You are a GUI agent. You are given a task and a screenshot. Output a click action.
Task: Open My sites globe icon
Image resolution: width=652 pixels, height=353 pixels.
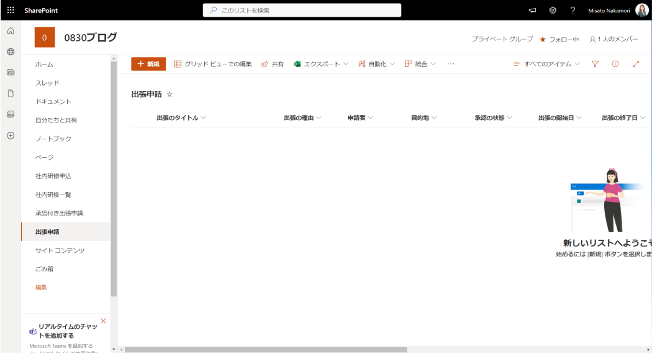11,52
